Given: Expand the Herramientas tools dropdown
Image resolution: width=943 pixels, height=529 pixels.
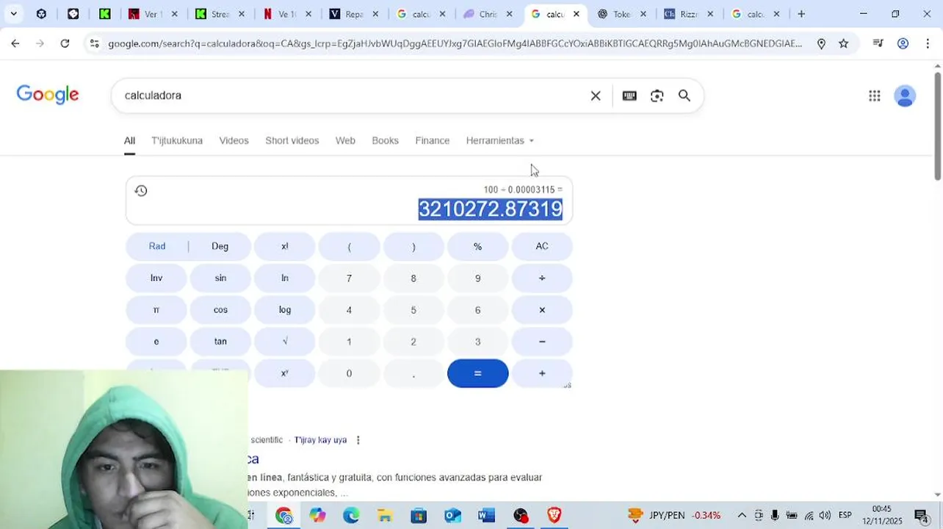Looking at the screenshot, I should point(500,140).
